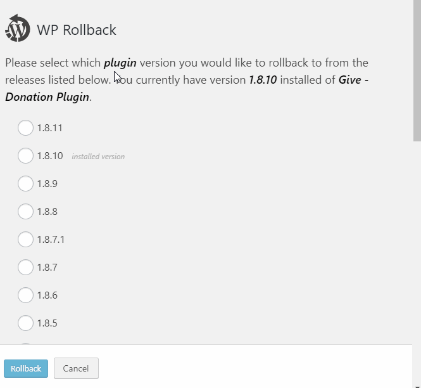Pick version 1.8.8 for rollback
This screenshot has height=388, width=421.
coord(25,211)
